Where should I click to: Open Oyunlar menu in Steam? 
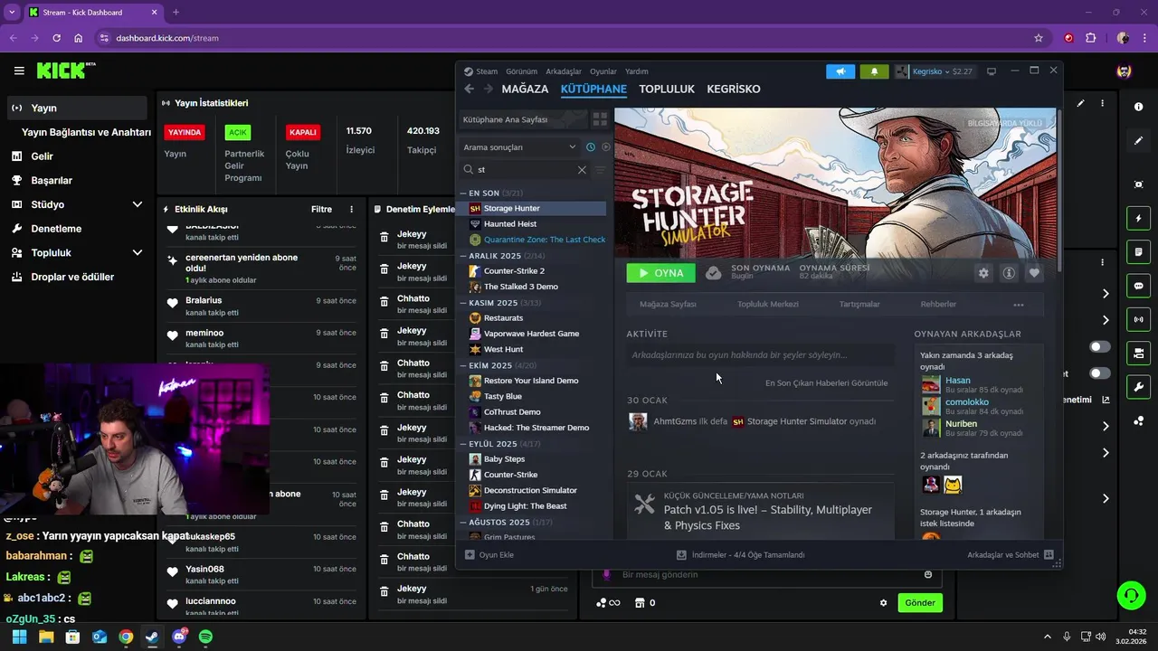(x=603, y=71)
